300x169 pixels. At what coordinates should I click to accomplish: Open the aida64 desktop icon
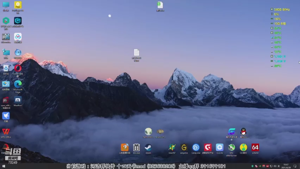(255, 149)
